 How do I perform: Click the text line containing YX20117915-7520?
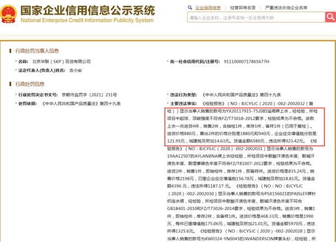tap(242, 111)
